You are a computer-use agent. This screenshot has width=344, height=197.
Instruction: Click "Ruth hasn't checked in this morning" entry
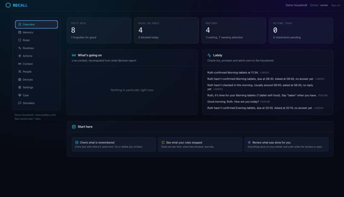[260, 87]
